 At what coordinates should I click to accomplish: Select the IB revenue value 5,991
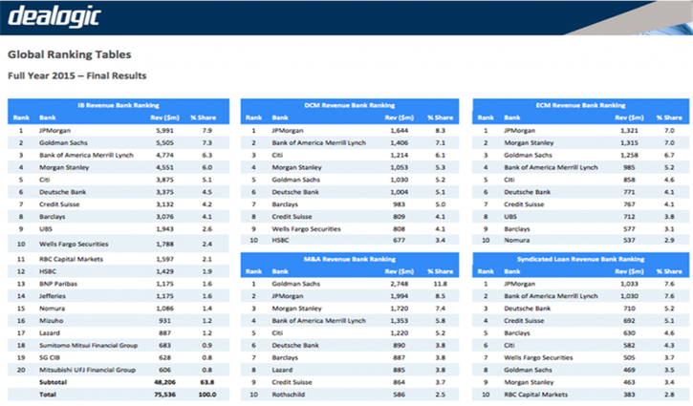pos(164,130)
